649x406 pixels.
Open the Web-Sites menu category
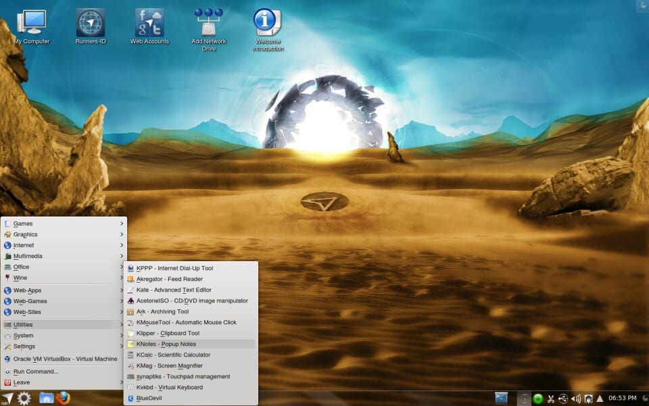(64, 312)
